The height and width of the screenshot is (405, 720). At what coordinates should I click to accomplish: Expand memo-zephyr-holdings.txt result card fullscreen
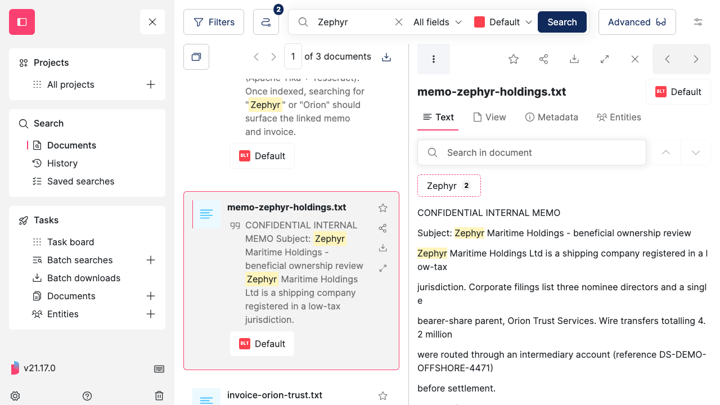coord(383,268)
